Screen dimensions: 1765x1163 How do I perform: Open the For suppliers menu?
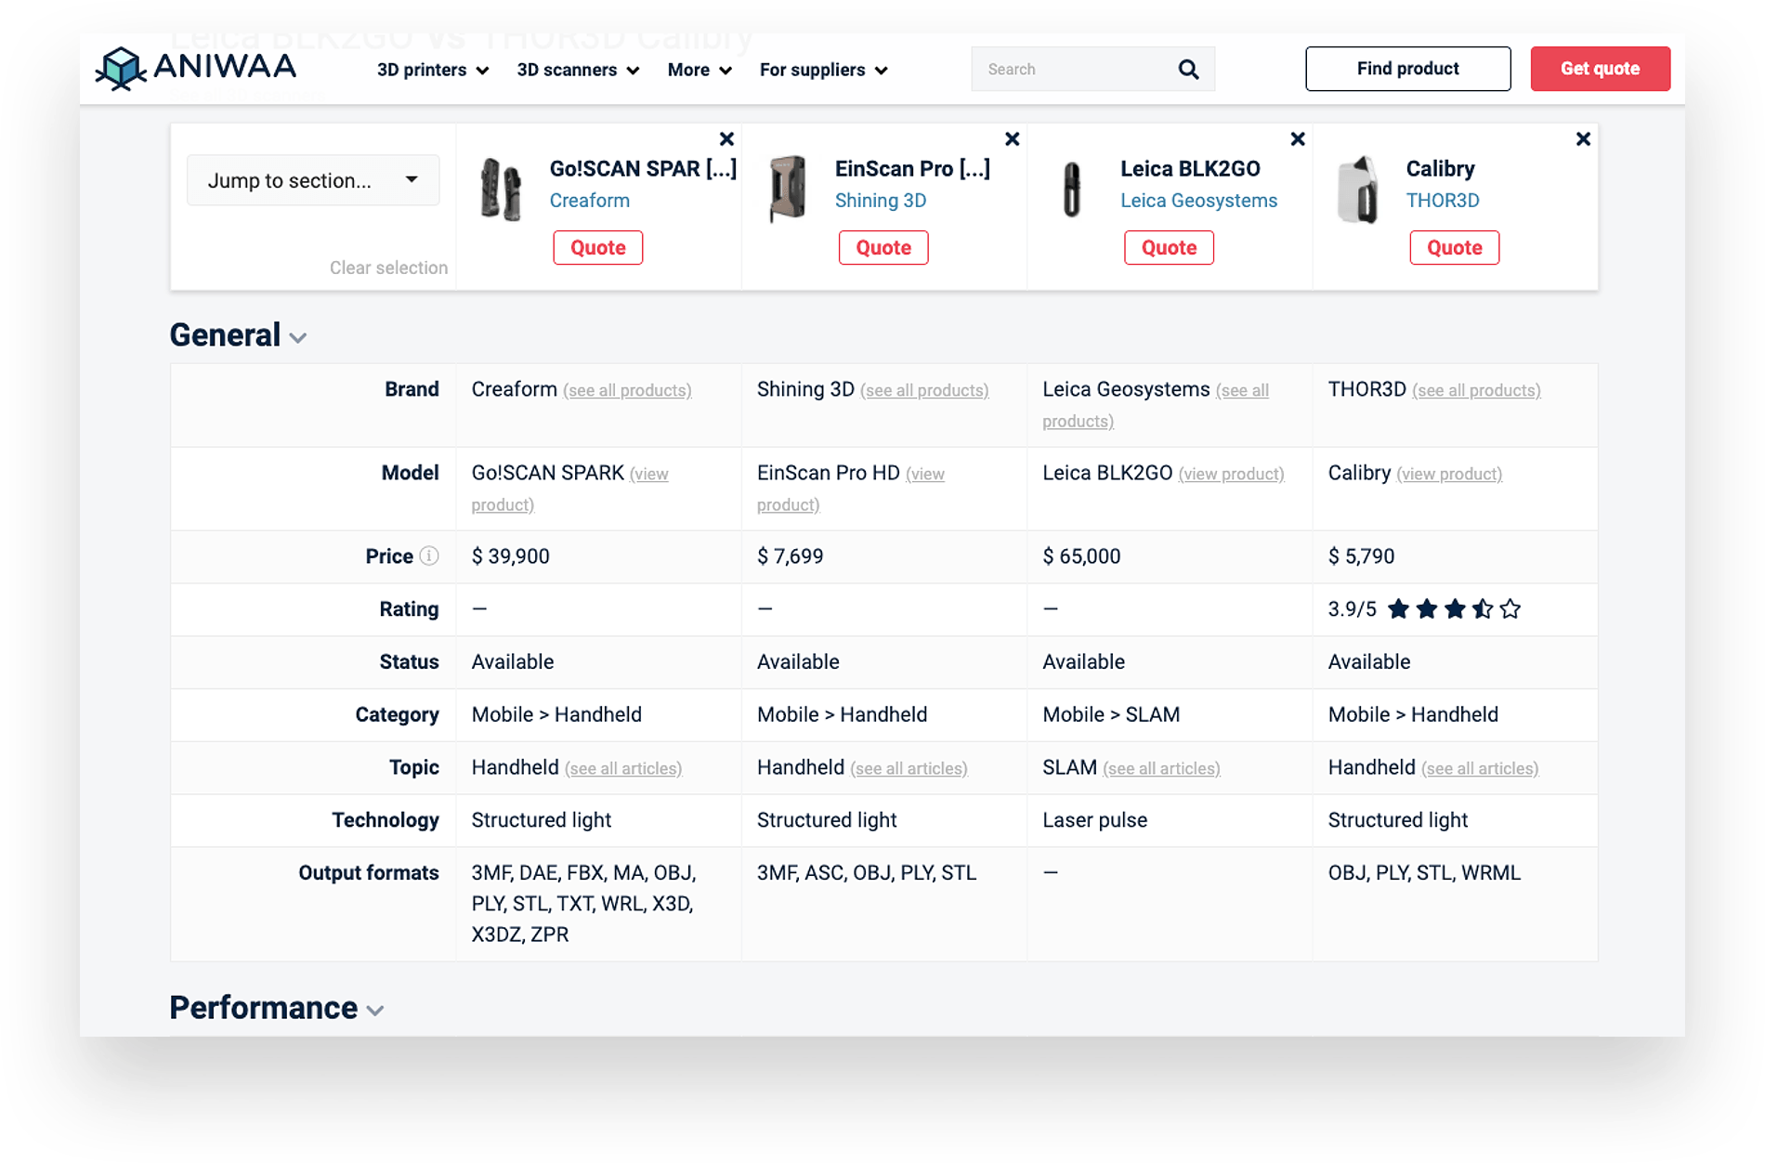[823, 70]
